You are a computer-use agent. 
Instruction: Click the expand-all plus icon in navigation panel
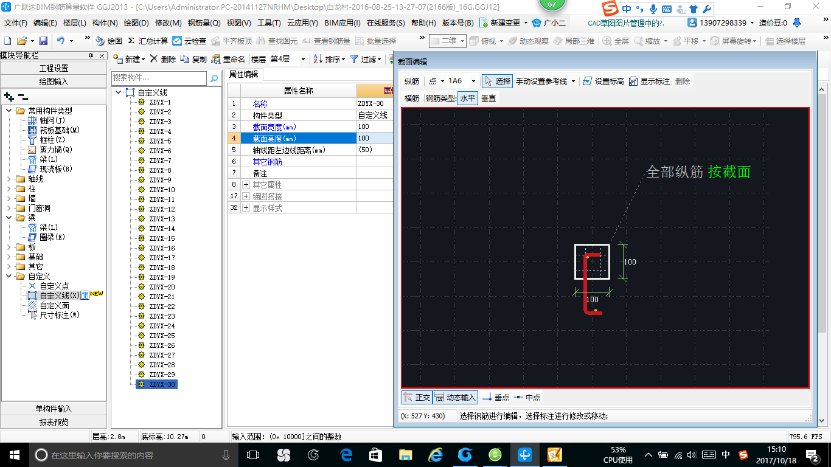[9, 97]
